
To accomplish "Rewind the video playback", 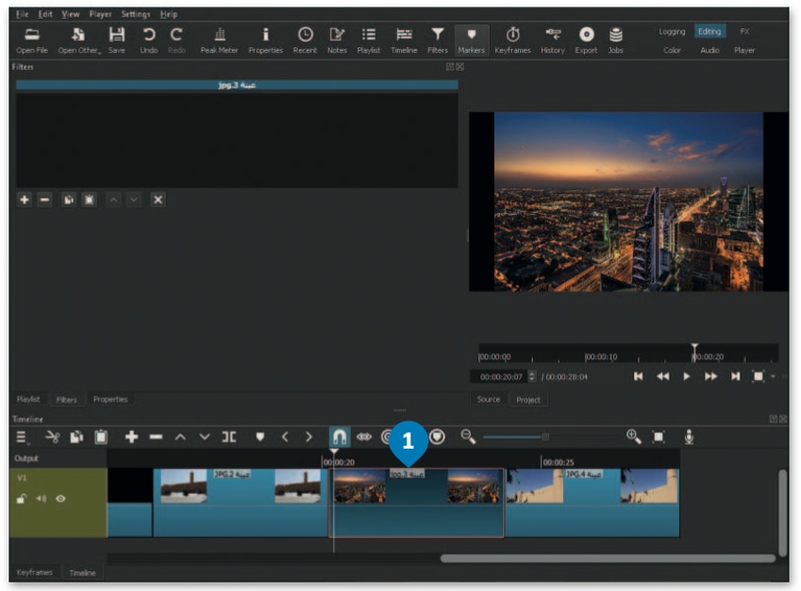I will point(662,376).
